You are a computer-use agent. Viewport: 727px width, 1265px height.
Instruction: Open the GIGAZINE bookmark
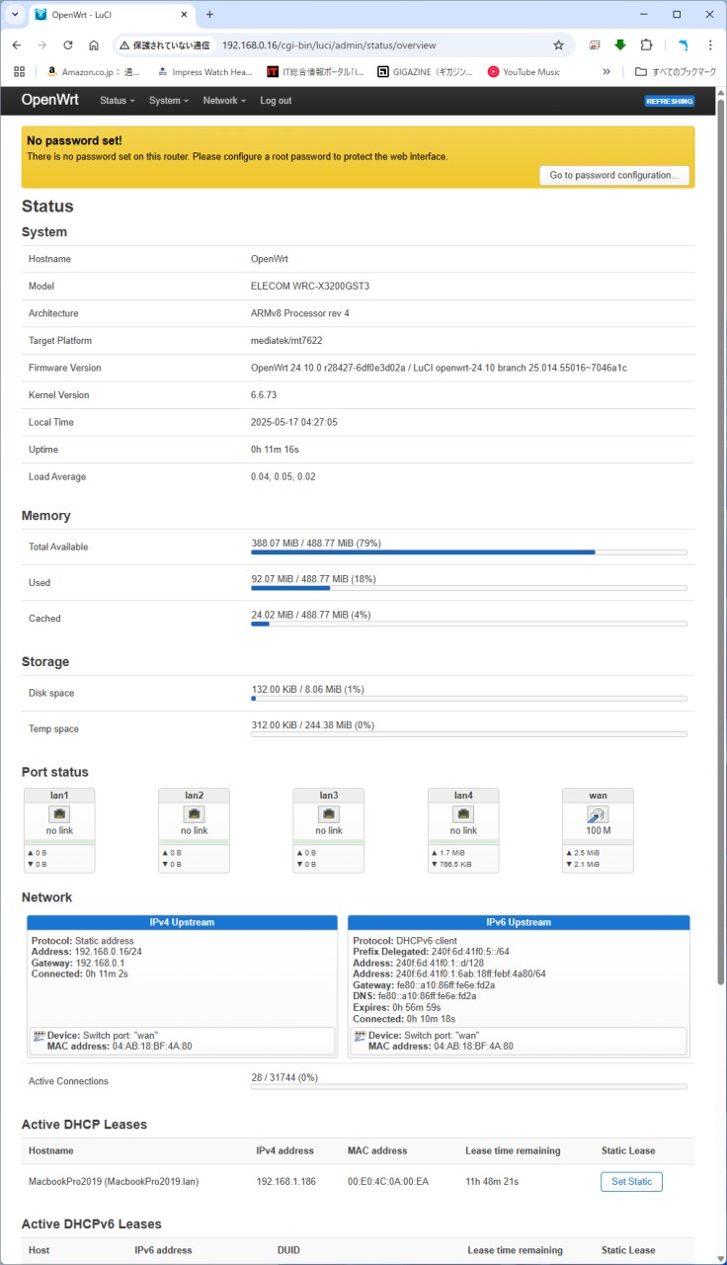pos(426,72)
